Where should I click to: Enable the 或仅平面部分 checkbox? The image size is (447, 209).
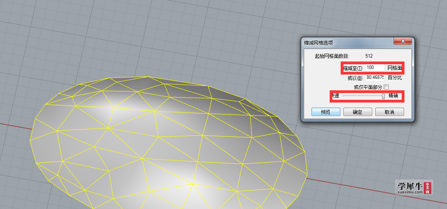pos(386,87)
